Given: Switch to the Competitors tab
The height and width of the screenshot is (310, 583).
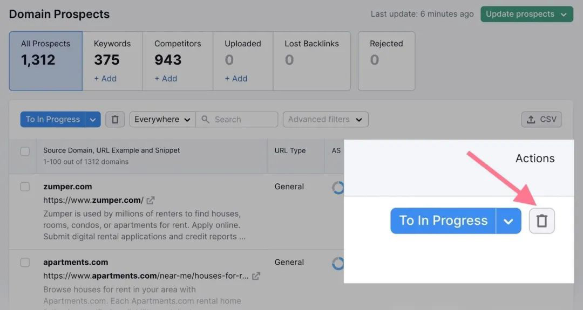Looking at the screenshot, I should click(178, 60).
